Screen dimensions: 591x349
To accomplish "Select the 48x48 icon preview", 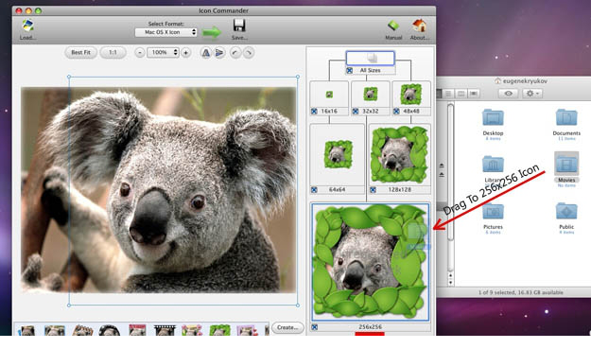I will tap(410, 95).
